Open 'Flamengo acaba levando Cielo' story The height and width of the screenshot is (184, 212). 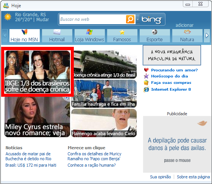(104, 123)
